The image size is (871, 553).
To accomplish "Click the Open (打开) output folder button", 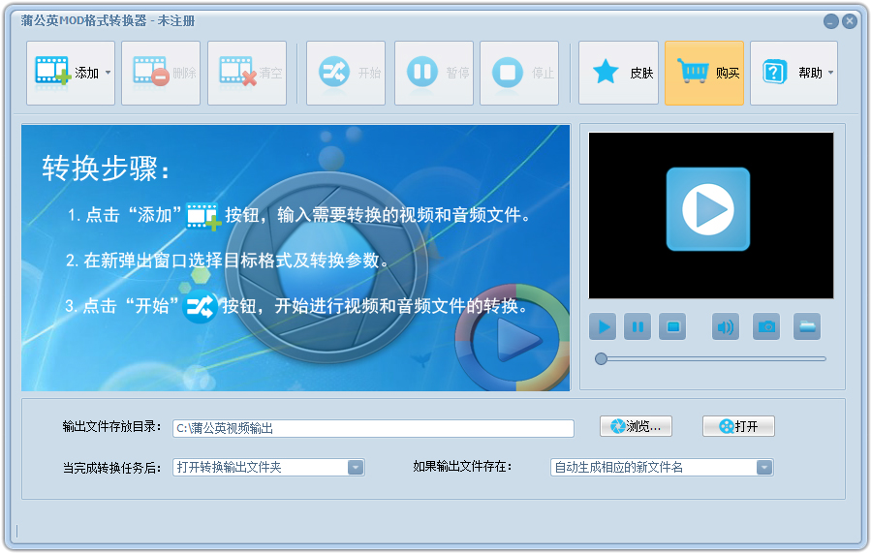I will pos(738,427).
